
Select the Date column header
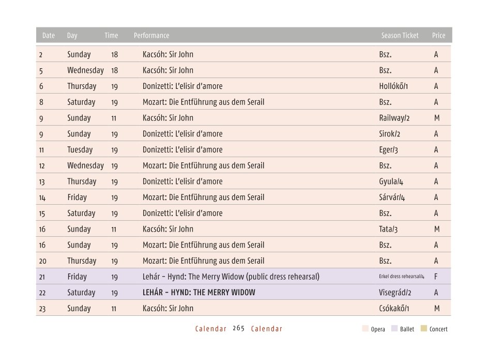click(48, 36)
